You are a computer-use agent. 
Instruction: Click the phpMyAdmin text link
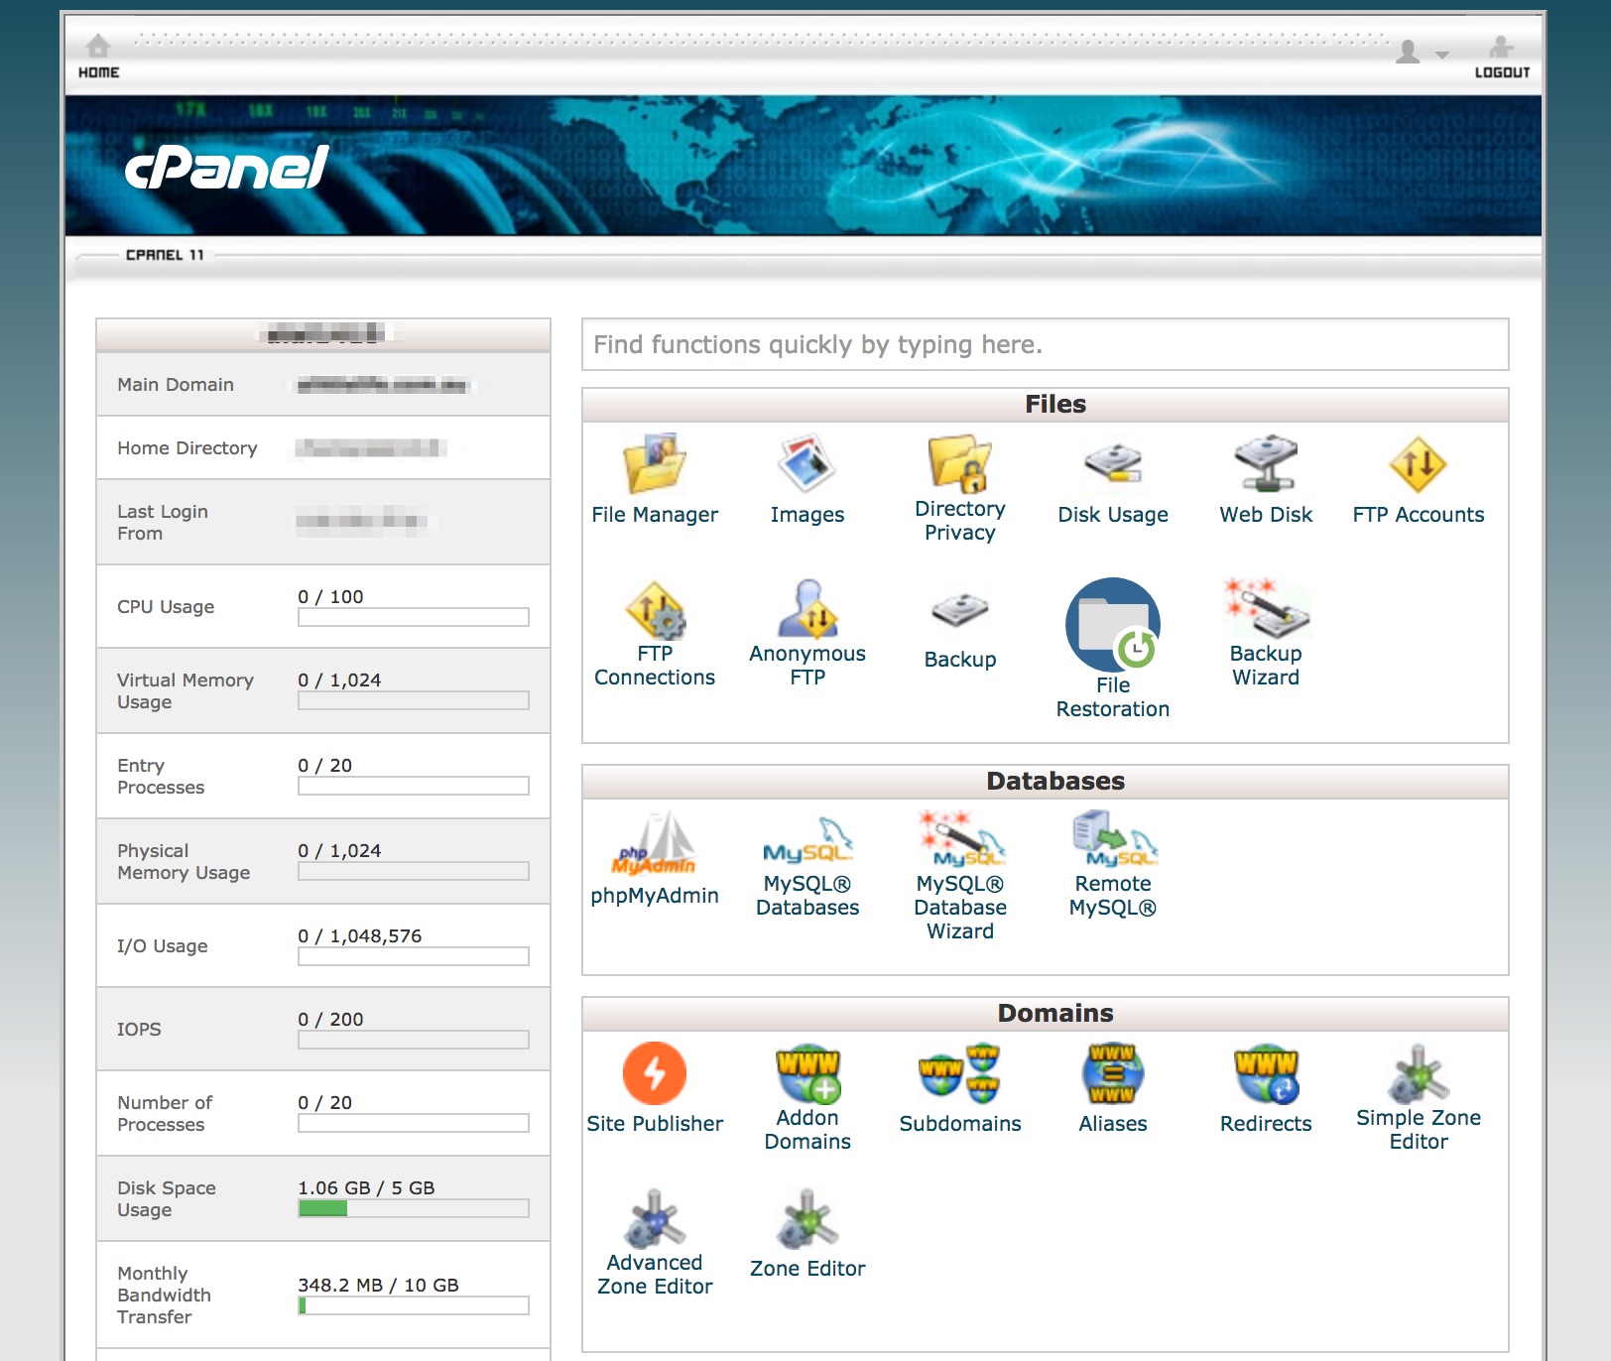pos(655,896)
